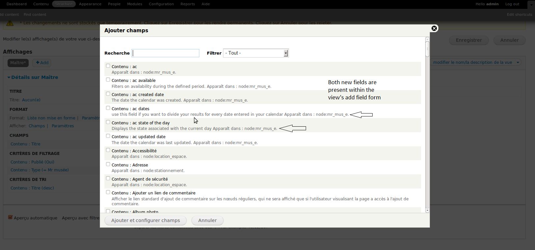Image resolution: width=535 pixels, height=250 pixels.
Task: Open the Modules menu
Action: coord(135,4)
